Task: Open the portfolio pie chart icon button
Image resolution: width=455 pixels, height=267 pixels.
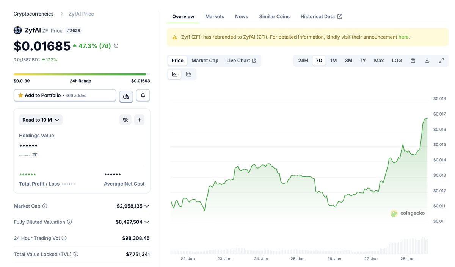Action: click(x=126, y=97)
